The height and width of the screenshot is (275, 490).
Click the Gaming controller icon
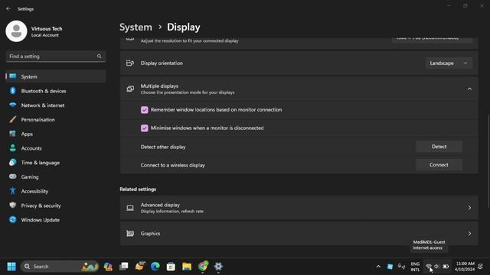click(12, 176)
